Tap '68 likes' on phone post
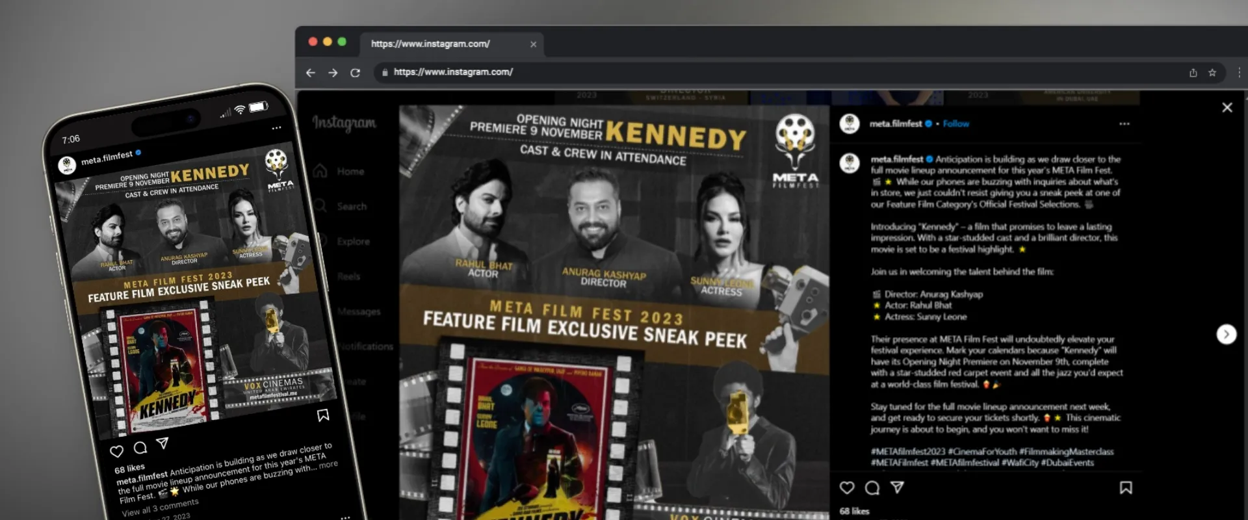This screenshot has width=1248, height=520. [129, 469]
